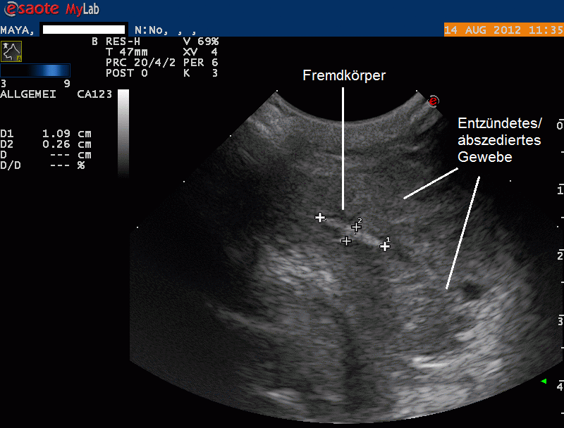This screenshot has width=564, height=428.
Task: Click the D1 1.09 cm measurement
Action: pos(47,133)
